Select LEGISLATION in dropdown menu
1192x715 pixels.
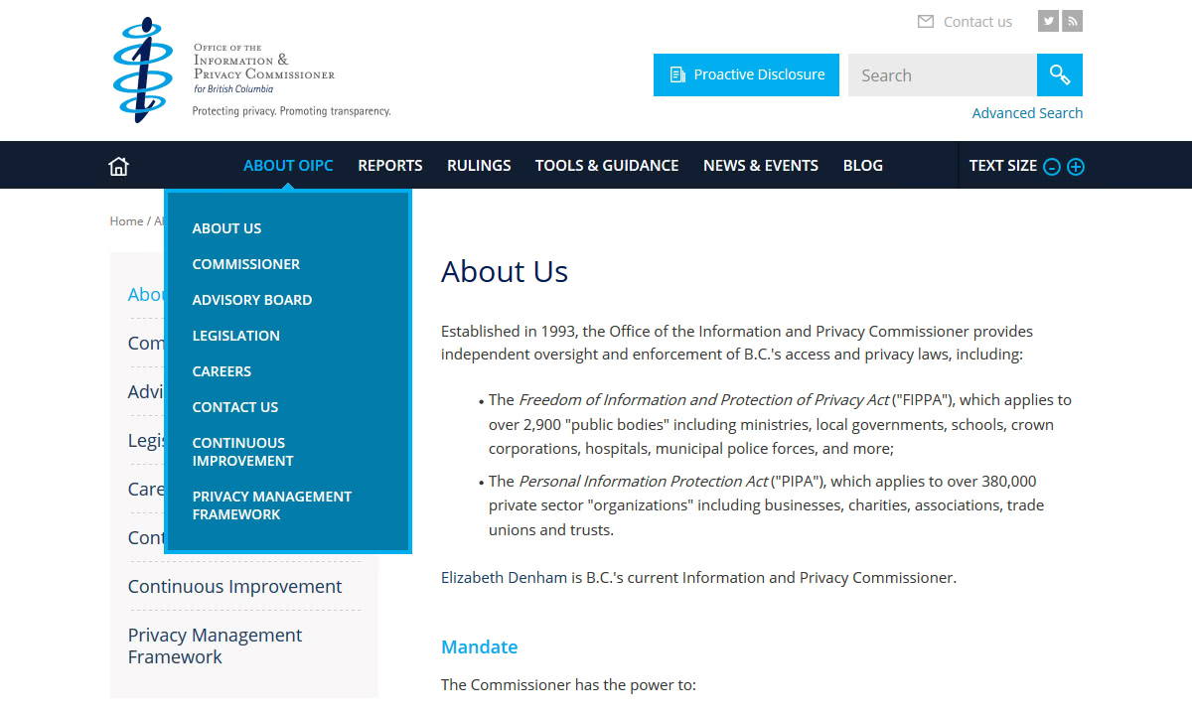(x=236, y=336)
